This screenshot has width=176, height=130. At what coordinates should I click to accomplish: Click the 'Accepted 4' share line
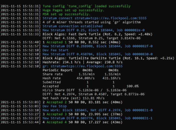click(82, 122)
